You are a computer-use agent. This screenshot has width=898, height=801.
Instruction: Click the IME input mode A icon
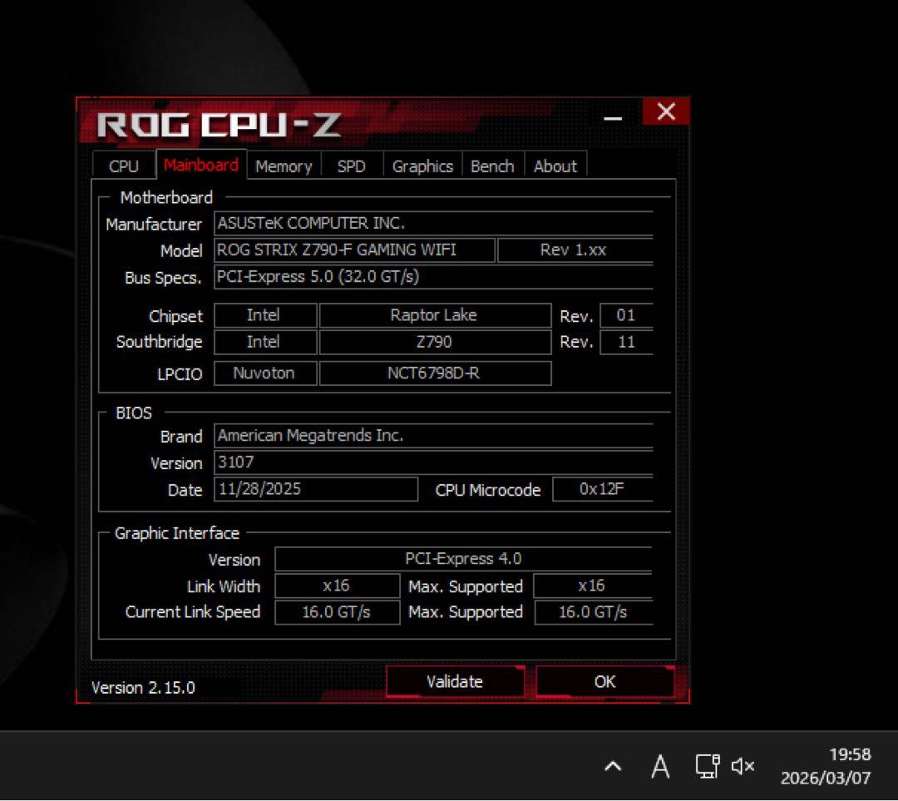coord(659,766)
